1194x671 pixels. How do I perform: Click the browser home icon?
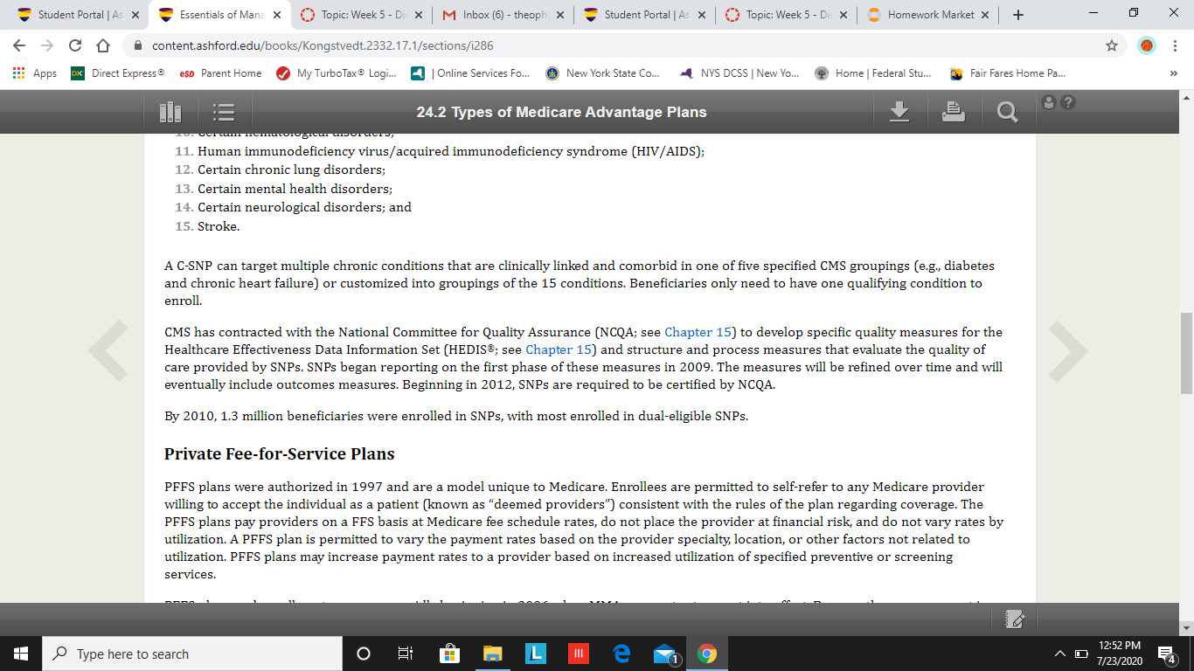pos(103,45)
